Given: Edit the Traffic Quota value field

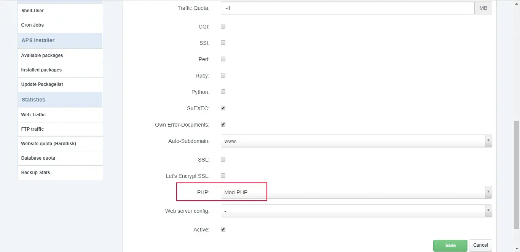Looking at the screenshot, I should (348, 8).
